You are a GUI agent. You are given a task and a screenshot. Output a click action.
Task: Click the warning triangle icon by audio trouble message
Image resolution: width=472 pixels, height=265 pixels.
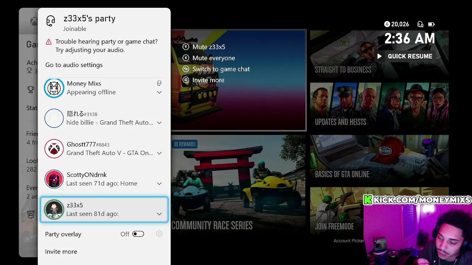49,42
